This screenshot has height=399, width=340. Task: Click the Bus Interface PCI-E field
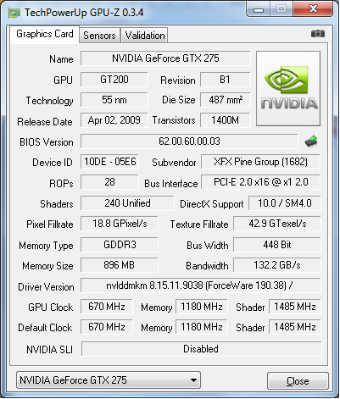point(260,182)
